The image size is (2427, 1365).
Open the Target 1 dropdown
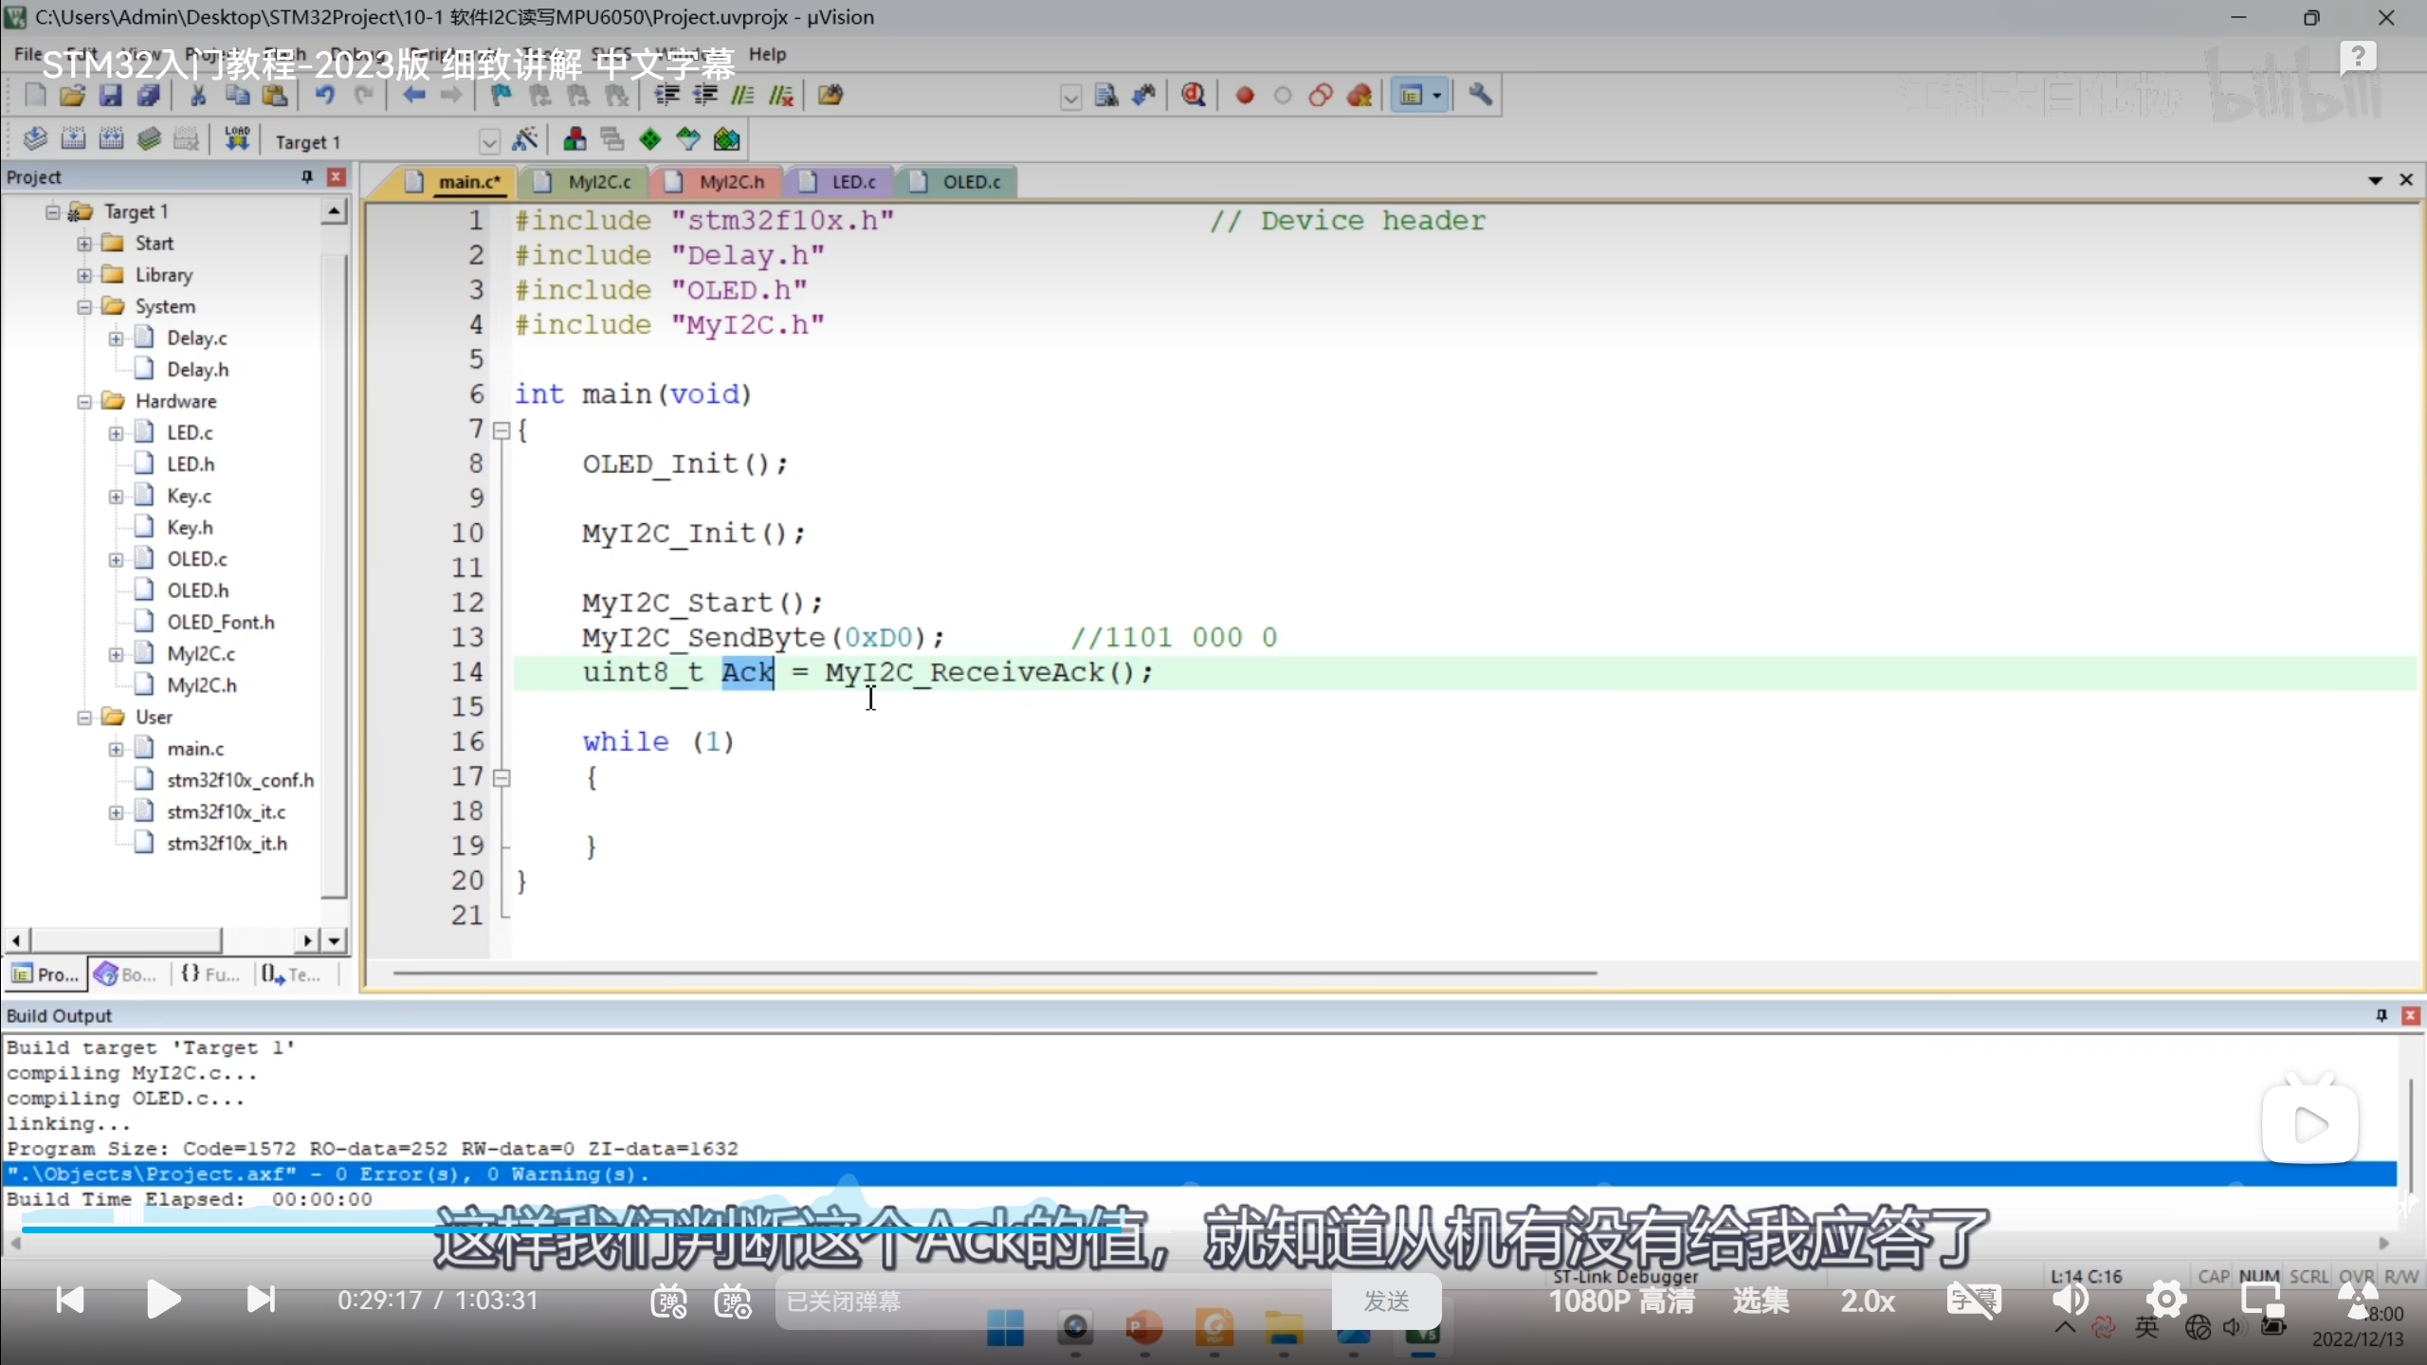click(489, 142)
